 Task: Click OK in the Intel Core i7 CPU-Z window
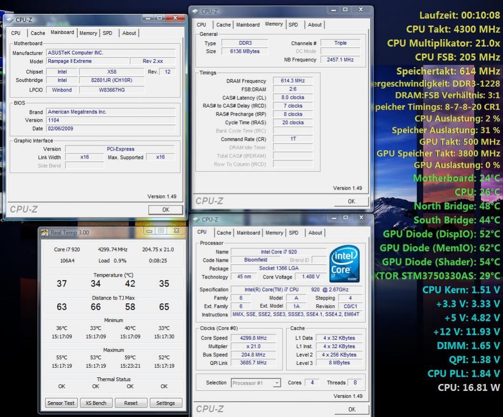[352, 409]
